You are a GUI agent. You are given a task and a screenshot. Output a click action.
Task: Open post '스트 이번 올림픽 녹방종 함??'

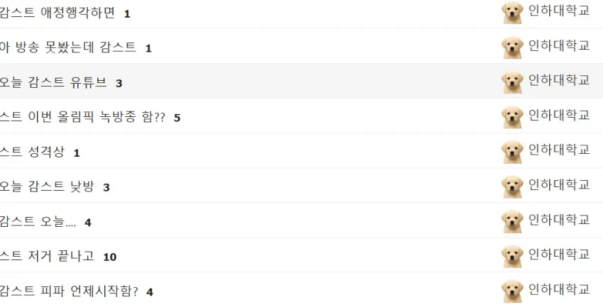(83, 117)
